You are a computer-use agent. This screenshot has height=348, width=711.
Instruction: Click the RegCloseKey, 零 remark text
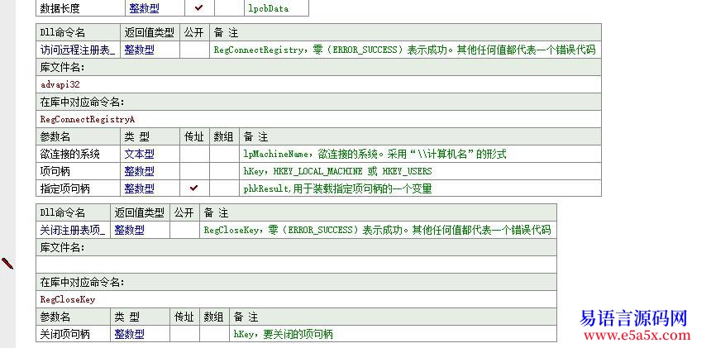coord(377,230)
